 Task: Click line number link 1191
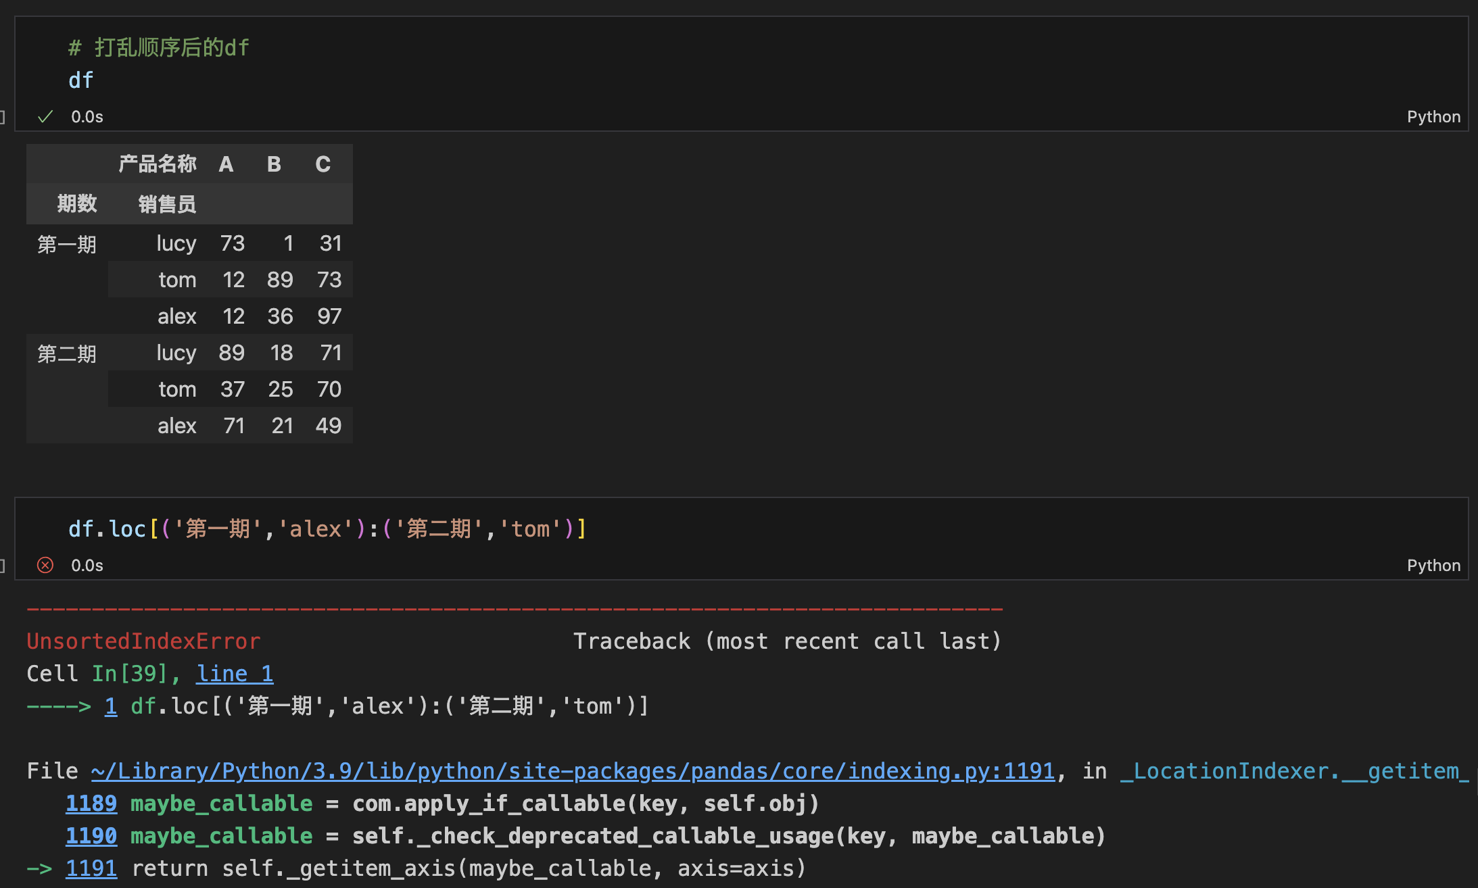click(91, 868)
